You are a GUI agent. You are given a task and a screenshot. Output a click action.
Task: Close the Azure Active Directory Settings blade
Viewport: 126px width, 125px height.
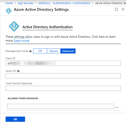tap(123, 9)
